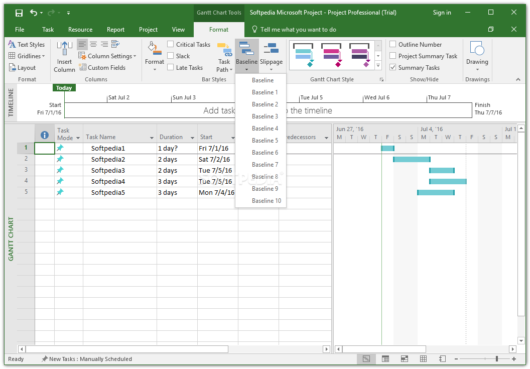Open the Project tab
This screenshot has width=530, height=369.
point(148,30)
